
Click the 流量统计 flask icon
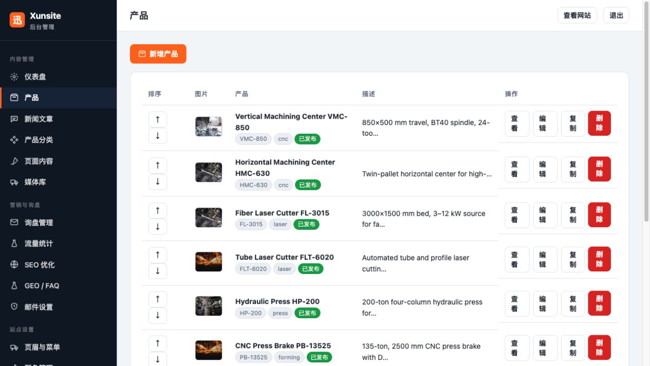(14, 244)
